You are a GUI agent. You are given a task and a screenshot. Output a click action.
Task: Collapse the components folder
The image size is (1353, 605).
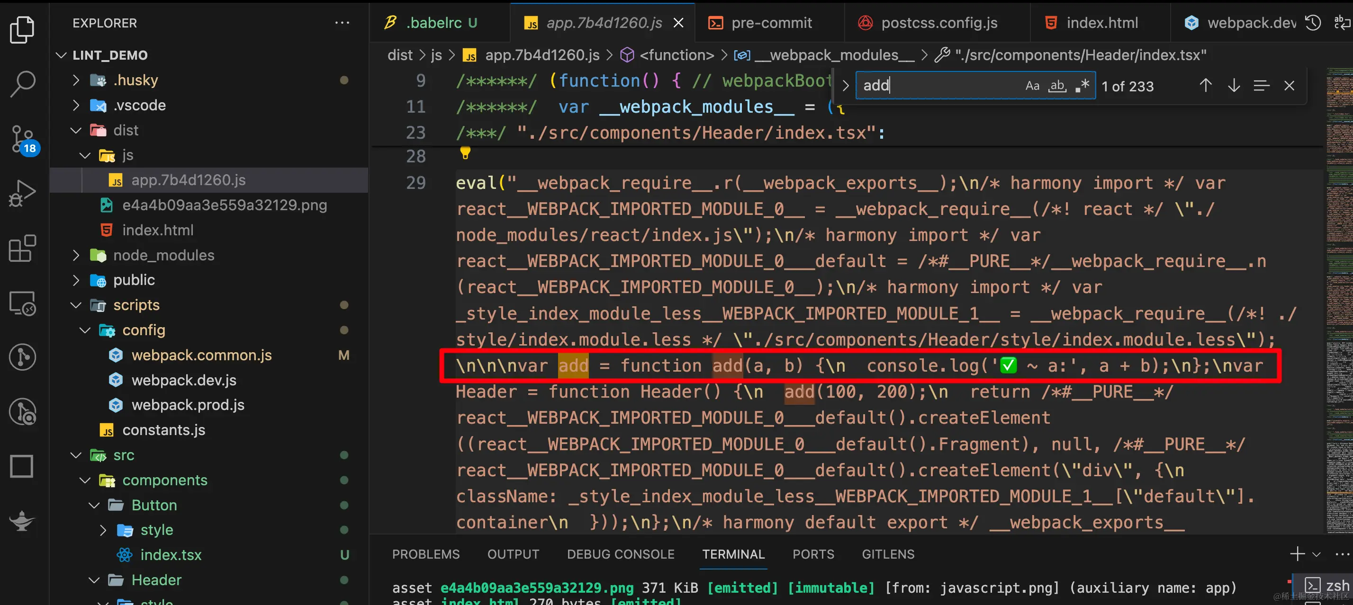coord(85,480)
